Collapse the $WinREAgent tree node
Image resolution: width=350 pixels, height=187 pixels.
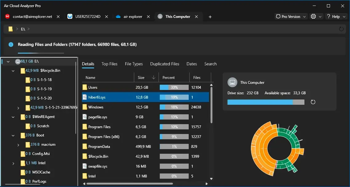[13, 117]
